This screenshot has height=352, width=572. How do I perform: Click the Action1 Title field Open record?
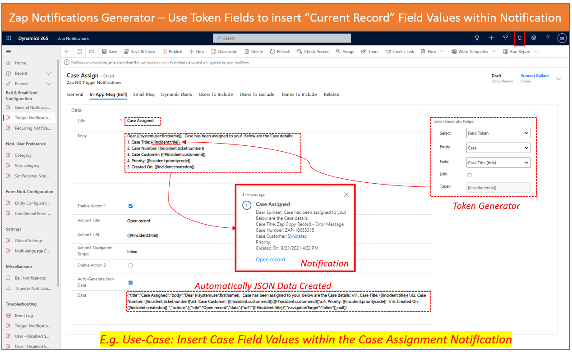click(139, 221)
